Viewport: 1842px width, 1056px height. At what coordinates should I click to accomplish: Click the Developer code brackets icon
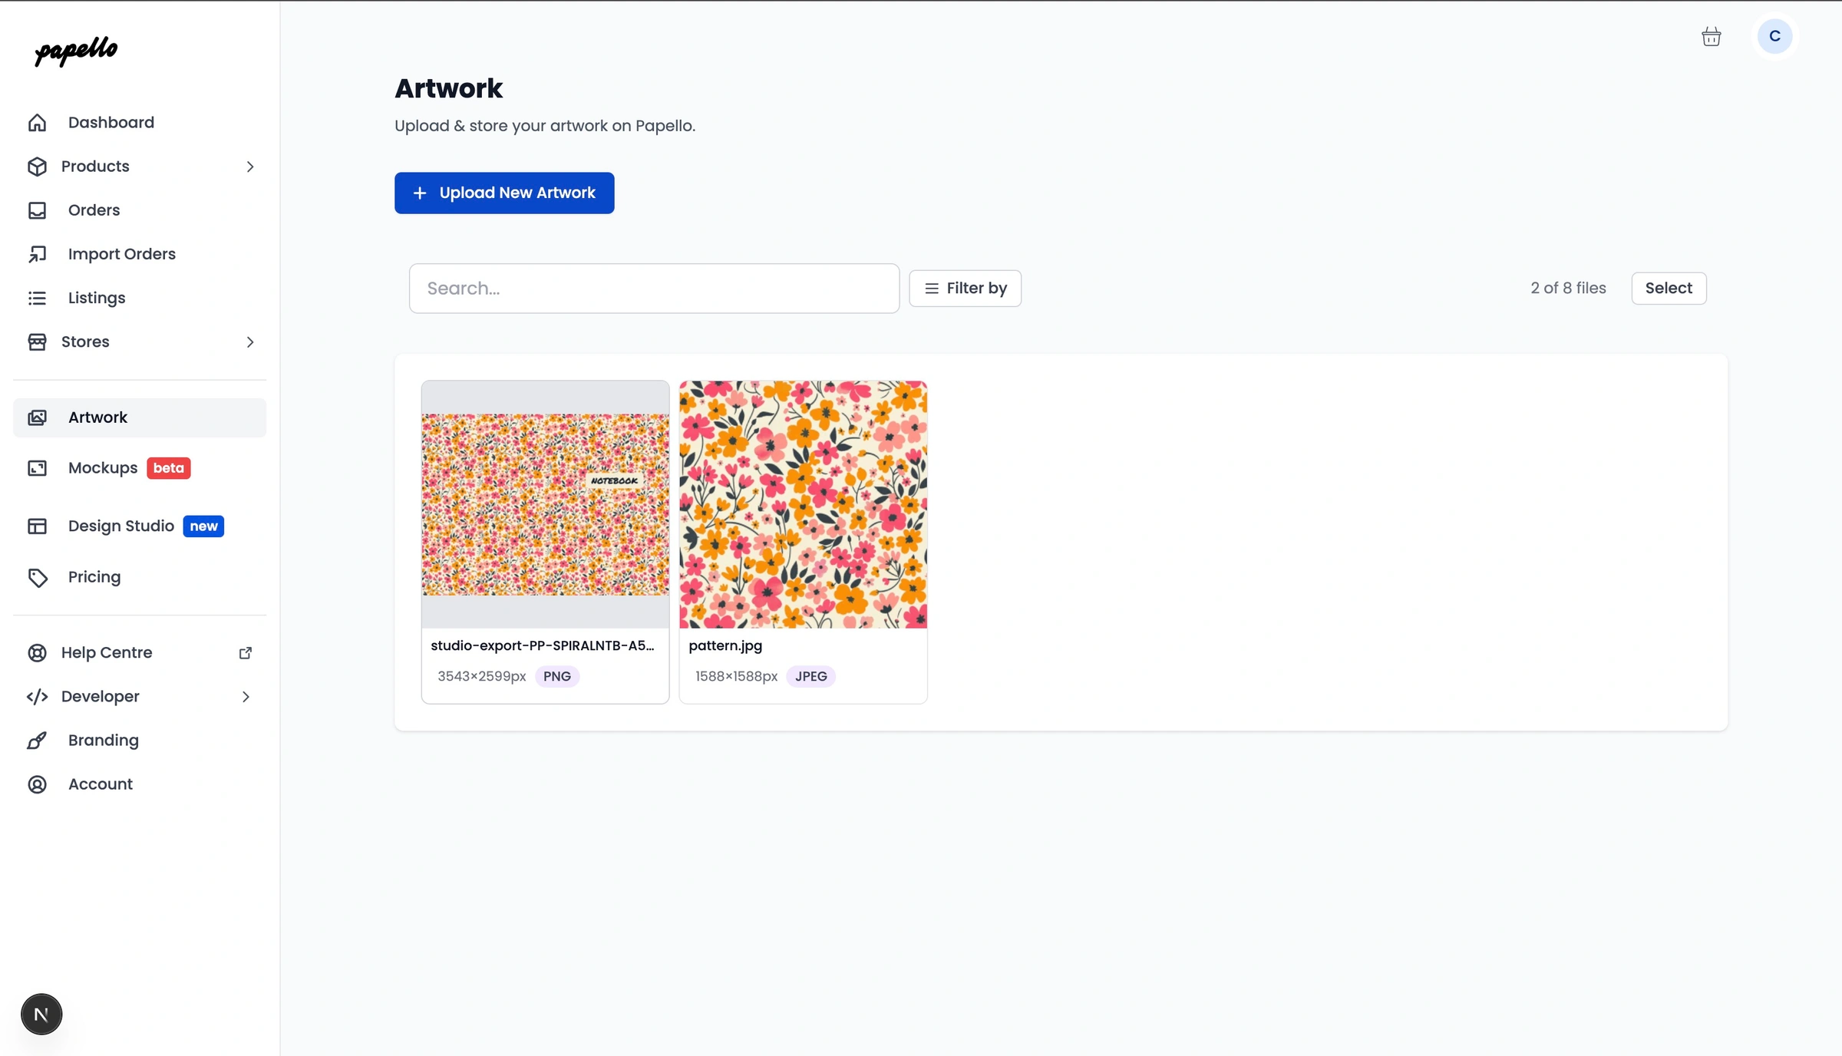coord(38,697)
